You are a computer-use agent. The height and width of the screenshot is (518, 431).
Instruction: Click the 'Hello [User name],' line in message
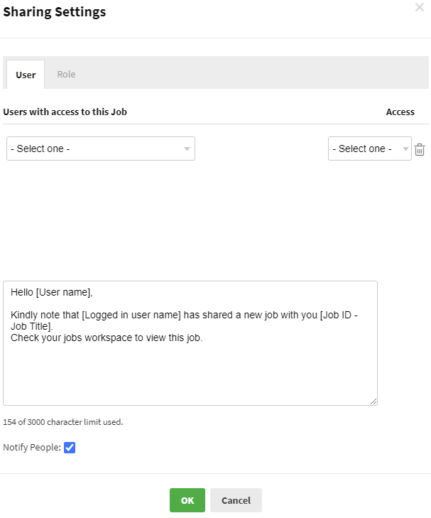point(52,292)
